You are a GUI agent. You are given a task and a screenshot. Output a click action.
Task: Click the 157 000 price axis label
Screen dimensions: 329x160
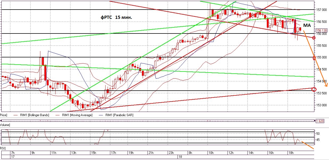322,10
